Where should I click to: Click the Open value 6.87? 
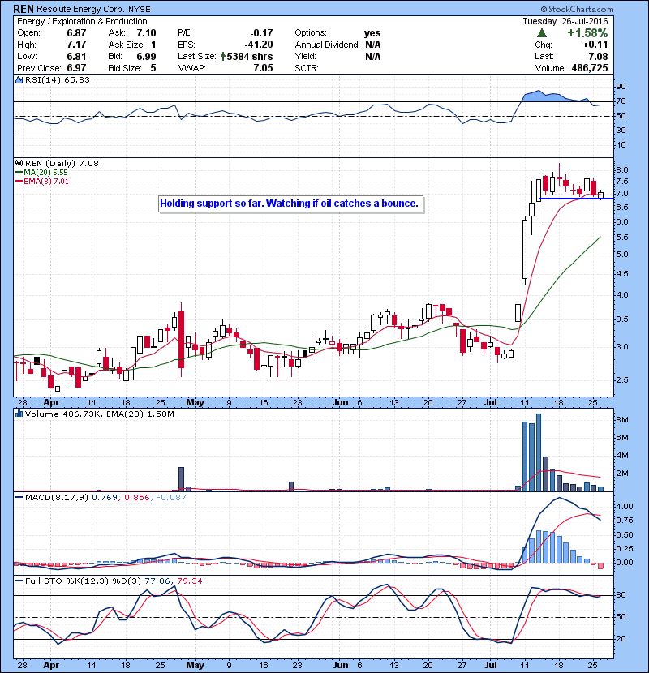[x=76, y=33]
